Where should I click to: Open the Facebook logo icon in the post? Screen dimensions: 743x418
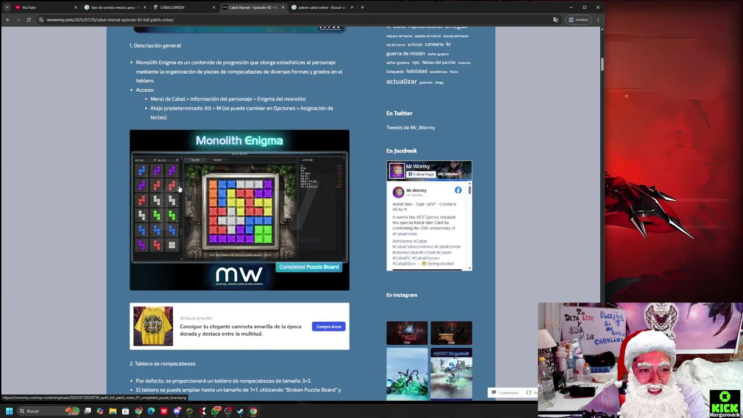point(458,190)
